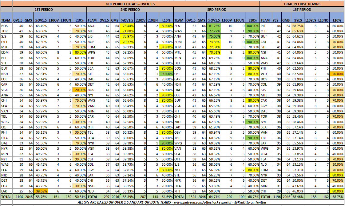Select the 72.31% cell for TOR
Screen dimensions: 345x206
click(214, 47)
